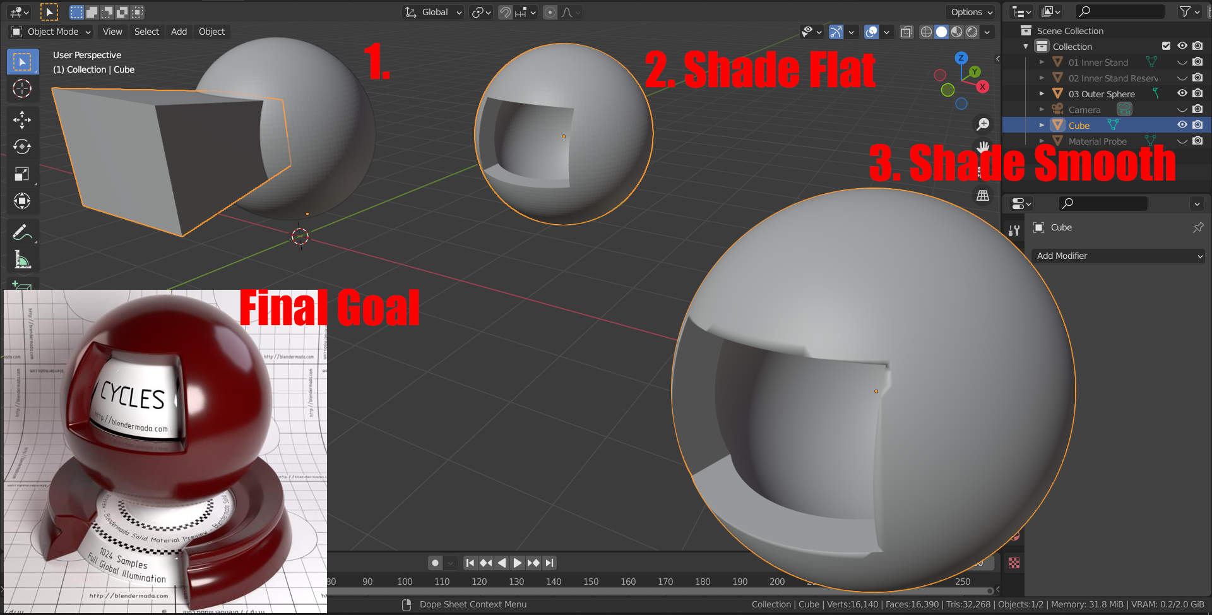Show 01 Inner Stand in viewport
The image size is (1212, 615).
1182,62
